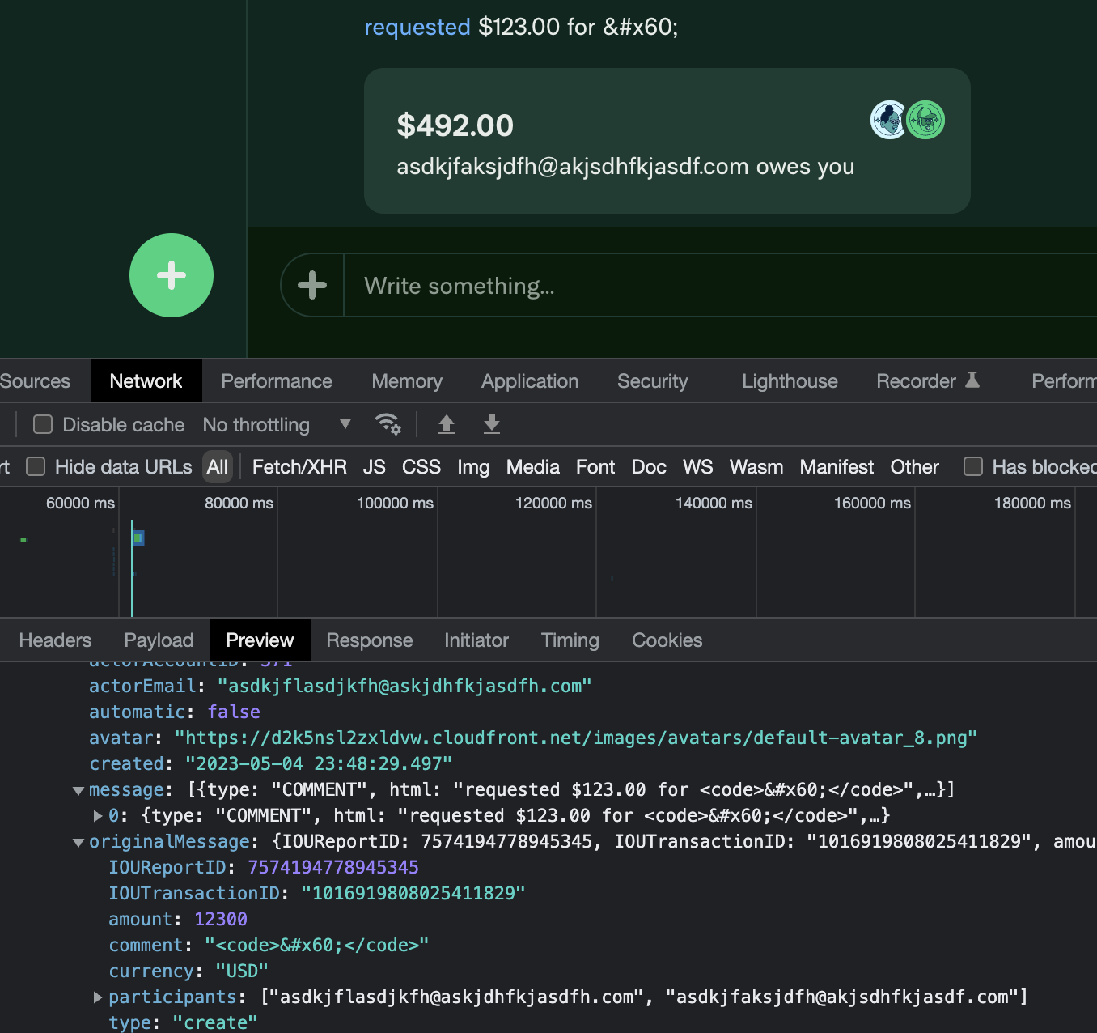Click the first avatar on the IOU card
Viewport: 1097px width, 1033px height.
point(889,120)
